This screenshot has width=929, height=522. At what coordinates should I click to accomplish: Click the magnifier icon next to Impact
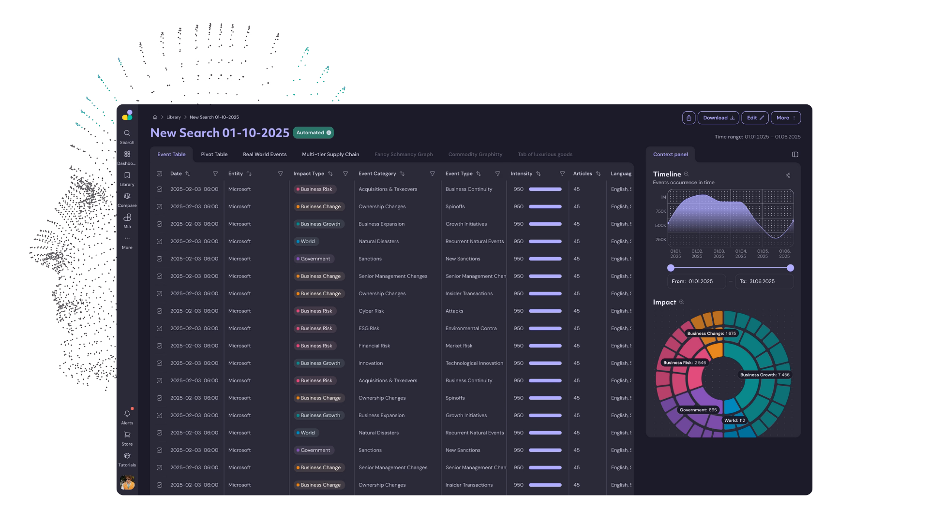[x=682, y=302]
